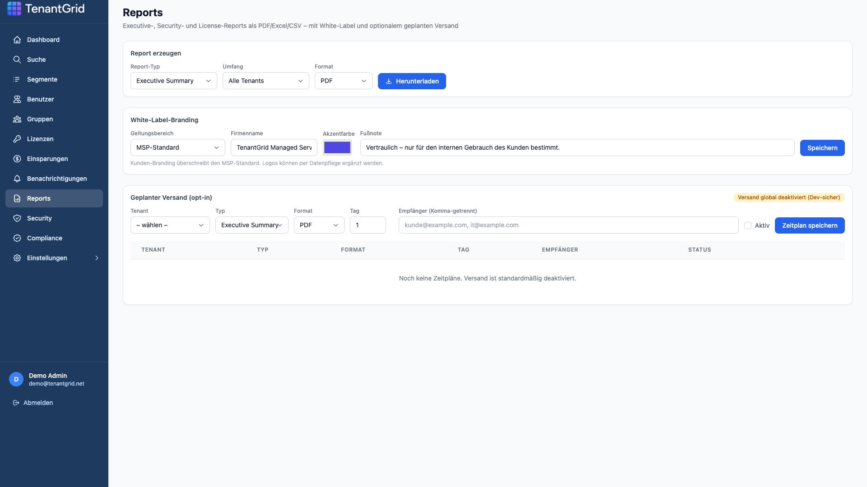Open the Tenant wählen dropdown
The width and height of the screenshot is (867, 487).
point(170,225)
